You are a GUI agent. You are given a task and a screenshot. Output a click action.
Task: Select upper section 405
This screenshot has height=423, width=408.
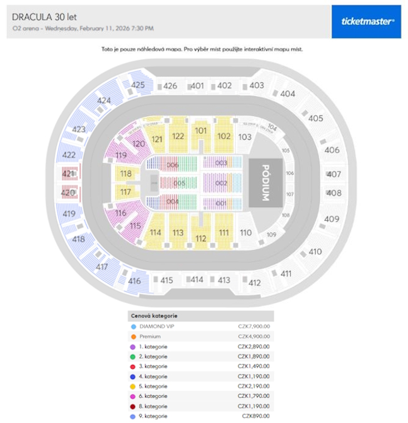[x=315, y=118]
